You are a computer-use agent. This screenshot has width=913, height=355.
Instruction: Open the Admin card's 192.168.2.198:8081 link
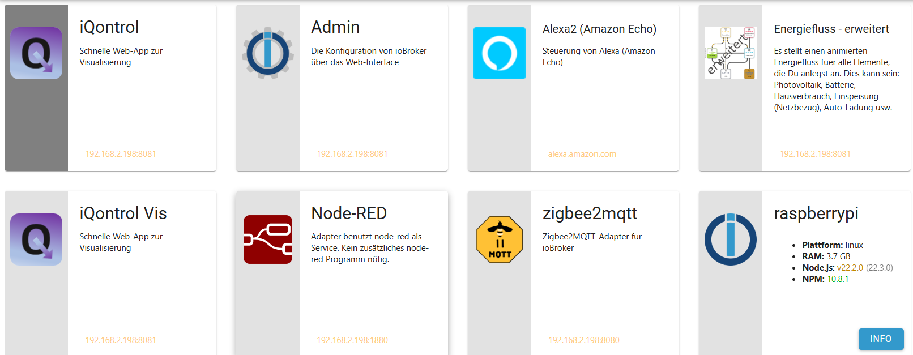point(352,154)
